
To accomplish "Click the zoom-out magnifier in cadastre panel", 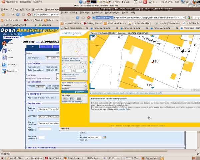I will pos(63,63).
